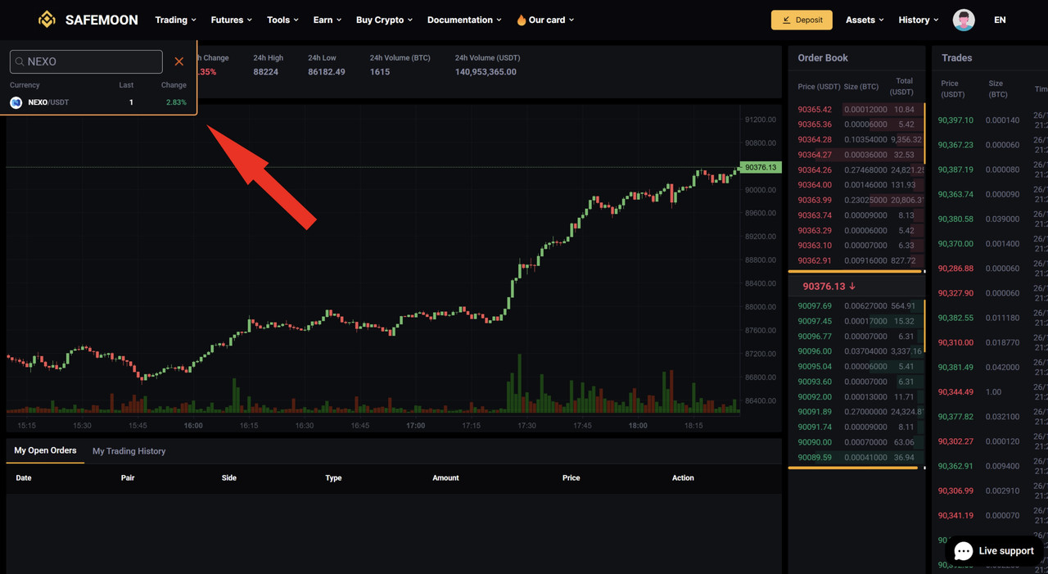Open the Documentation dropdown
This screenshot has width=1048, height=574.
(464, 20)
